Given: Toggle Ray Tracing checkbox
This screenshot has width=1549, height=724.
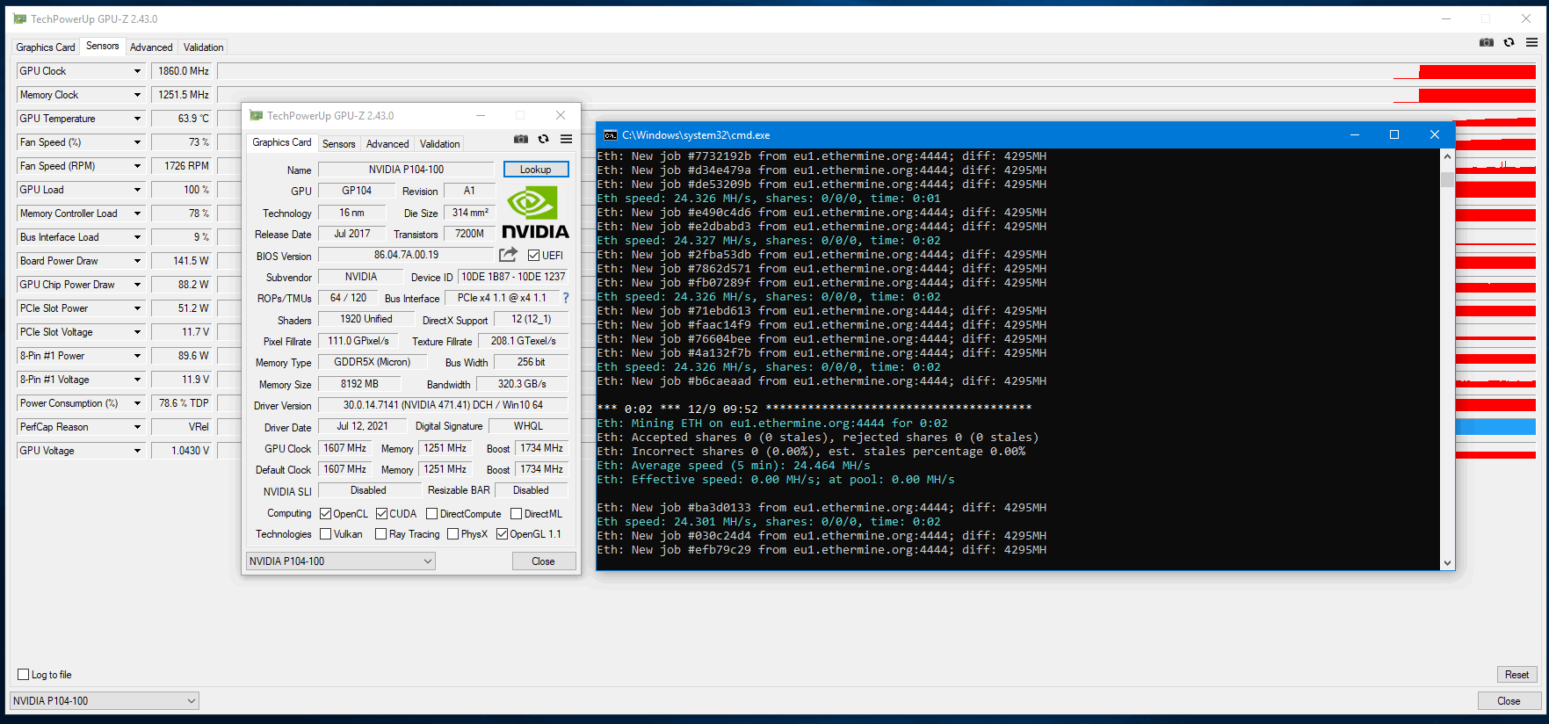Looking at the screenshot, I should (x=380, y=534).
